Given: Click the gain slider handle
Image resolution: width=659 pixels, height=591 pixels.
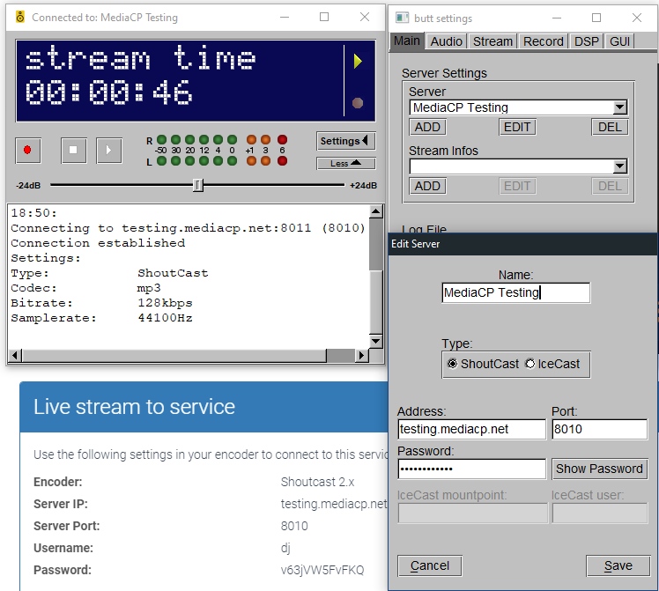Looking at the screenshot, I should pos(198,185).
